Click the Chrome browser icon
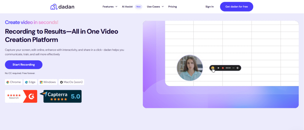 click(8, 82)
